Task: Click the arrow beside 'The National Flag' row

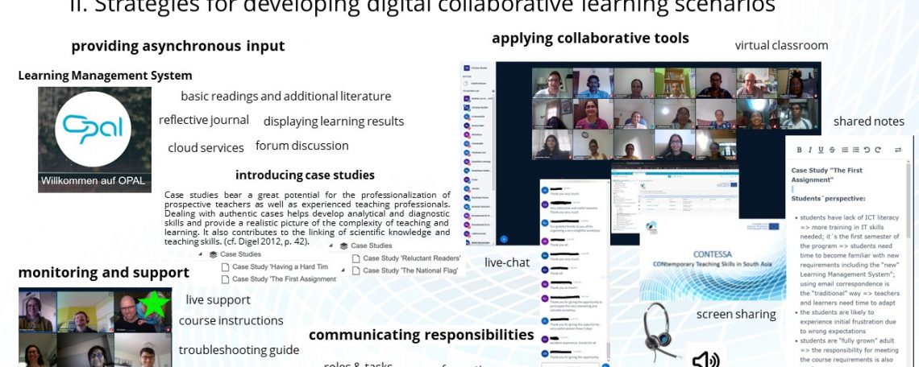Action: click(343, 271)
